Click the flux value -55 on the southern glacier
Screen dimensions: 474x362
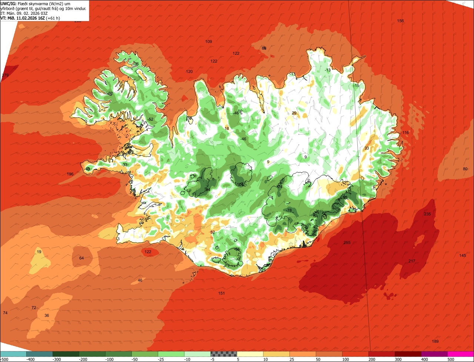tap(237, 249)
